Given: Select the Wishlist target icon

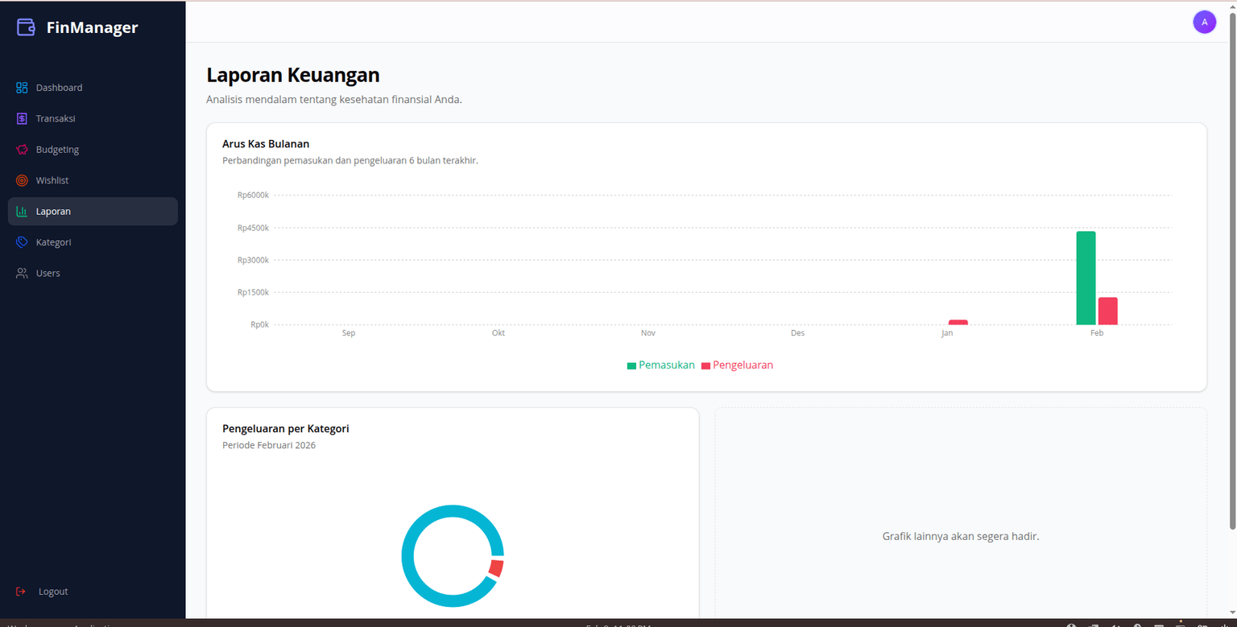Looking at the screenshot, I should pos(22,179).
